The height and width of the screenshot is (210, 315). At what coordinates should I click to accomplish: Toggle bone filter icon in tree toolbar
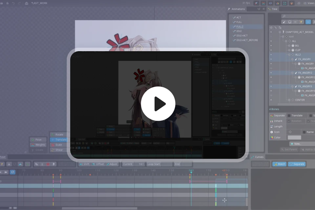point(284,22)
